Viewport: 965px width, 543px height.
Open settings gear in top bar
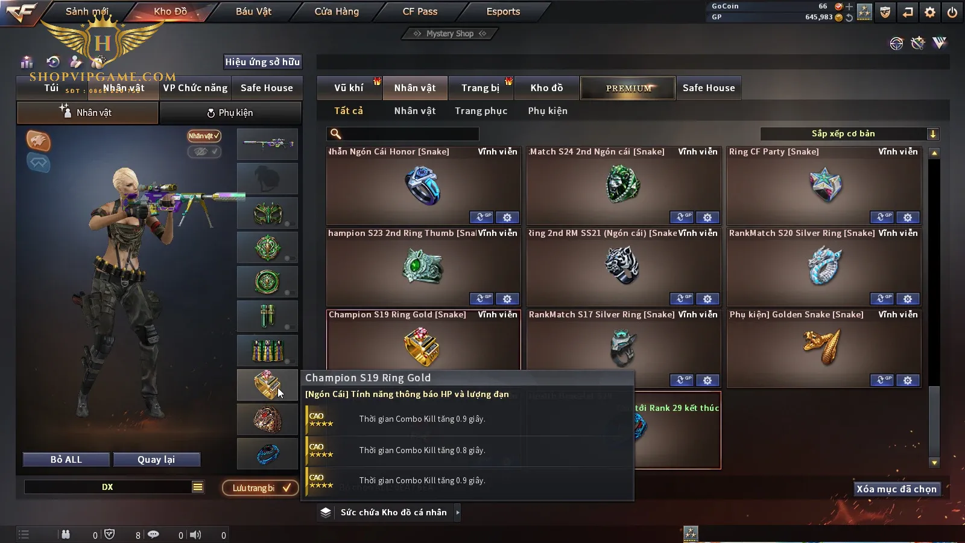pos(930,12)
